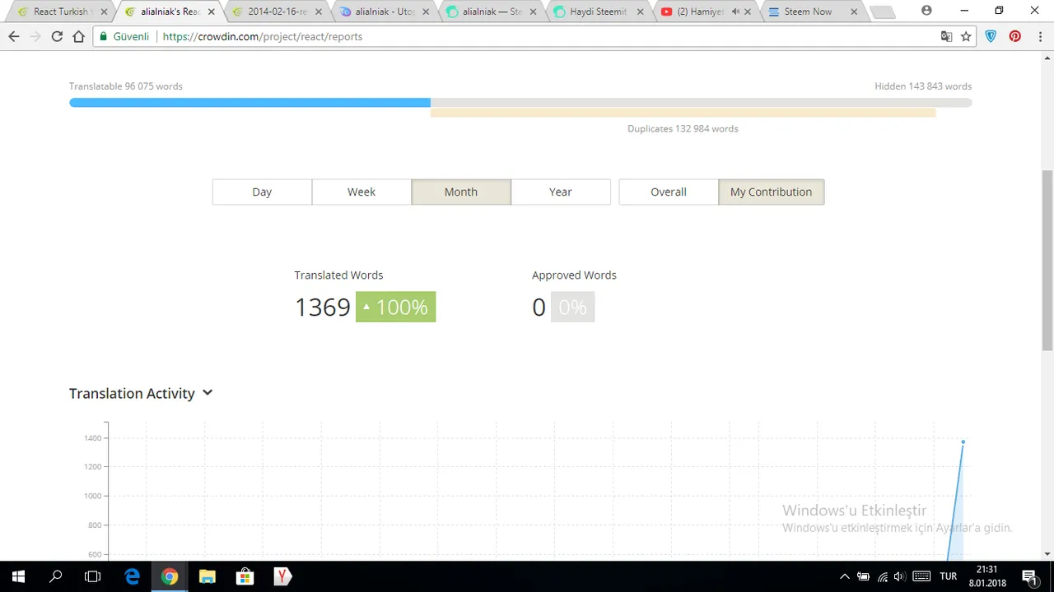Image resolution: width=1054 pixels, height=592 pixels.
Task: Open the volume speaker tray icon
Action: coord(899,576)
